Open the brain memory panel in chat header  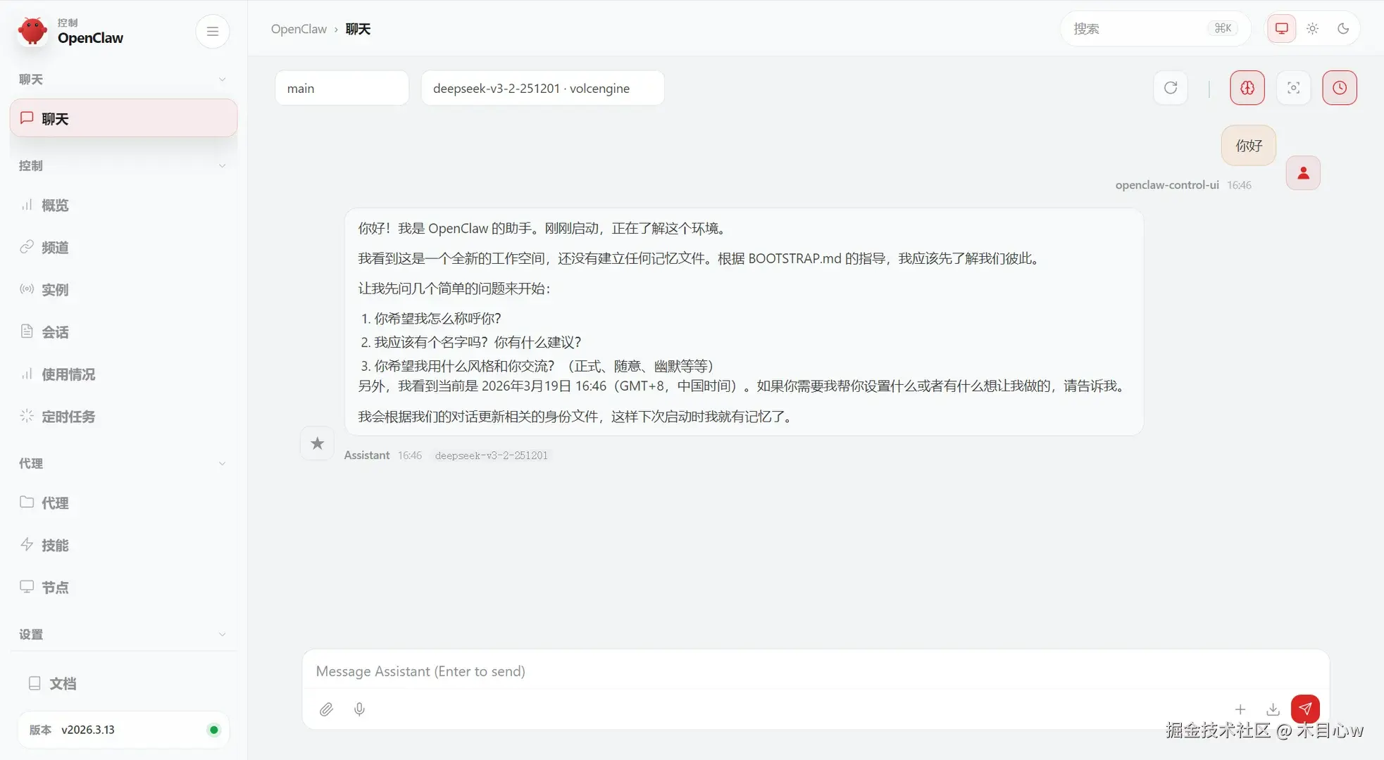click(1247, 87)
